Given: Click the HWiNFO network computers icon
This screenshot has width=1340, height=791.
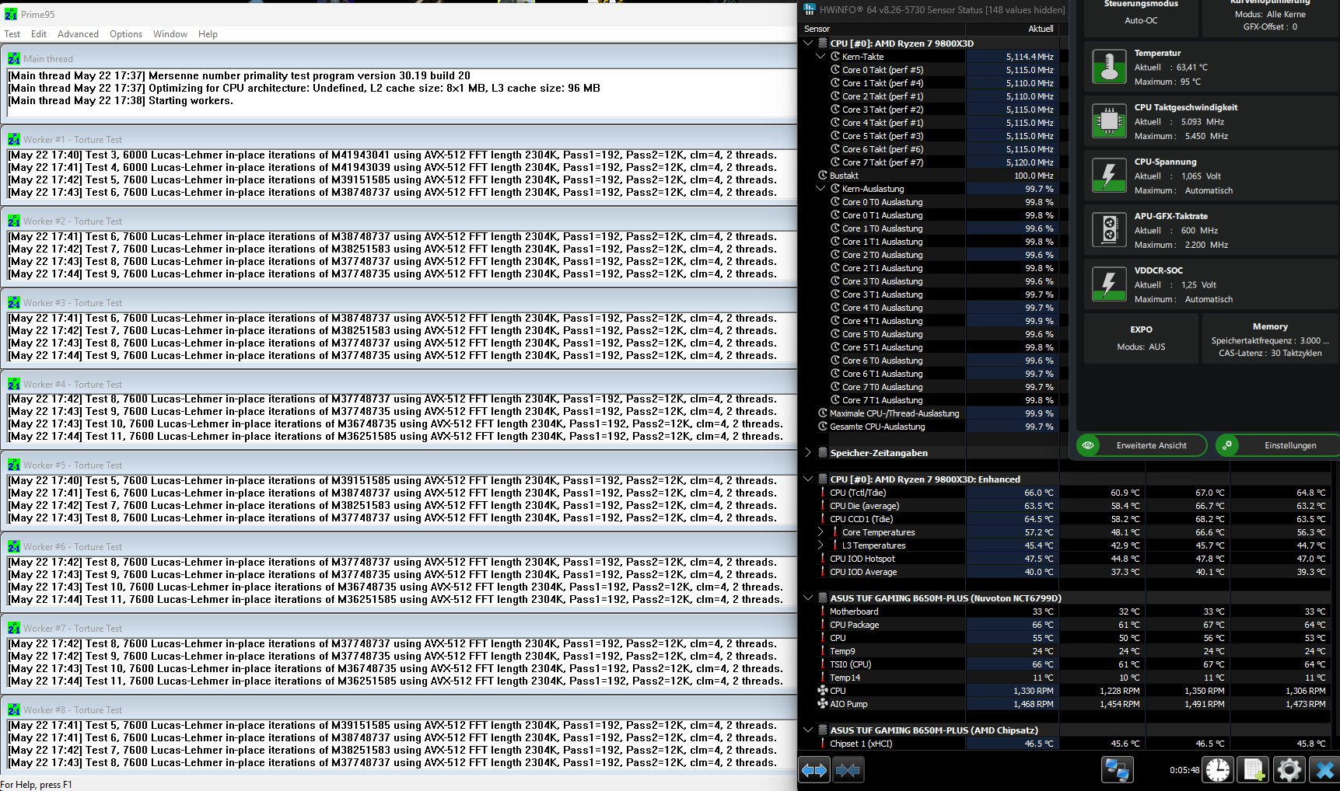Looking at the screenshot, I should point(1118,770).
